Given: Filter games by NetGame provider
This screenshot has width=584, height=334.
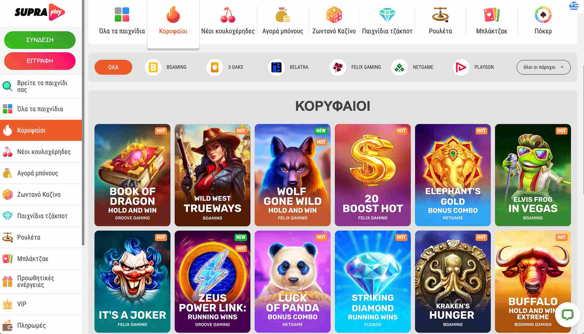Looking at the screenshot, I should 412,67.
